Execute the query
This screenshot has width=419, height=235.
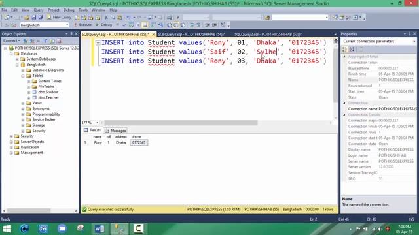click(x=83, y=25)
